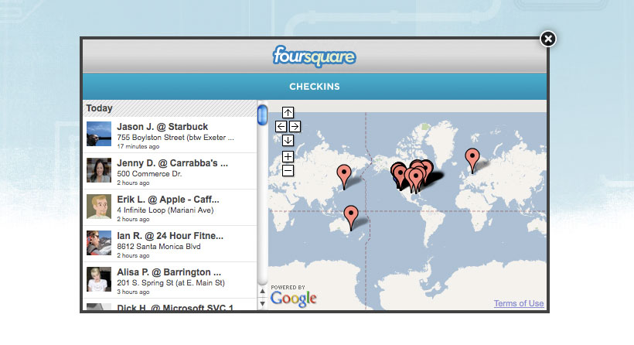Click Erik L.'s avatar picture
Viewport: 634px width, 345px height.
pyautogui.click(x=99, y=207)
